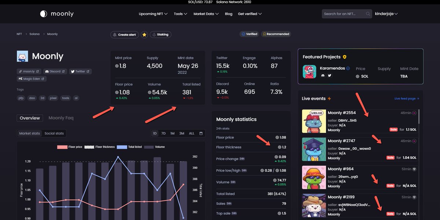This screenshot has width=440, height=220.
Task: Click the Recommended badge
Action: pyautogui.click(x=276, y=34)
